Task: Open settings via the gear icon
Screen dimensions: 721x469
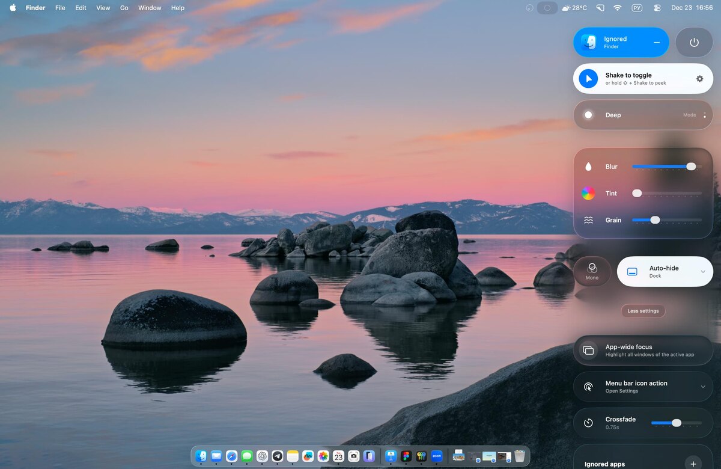Action: 699,79
